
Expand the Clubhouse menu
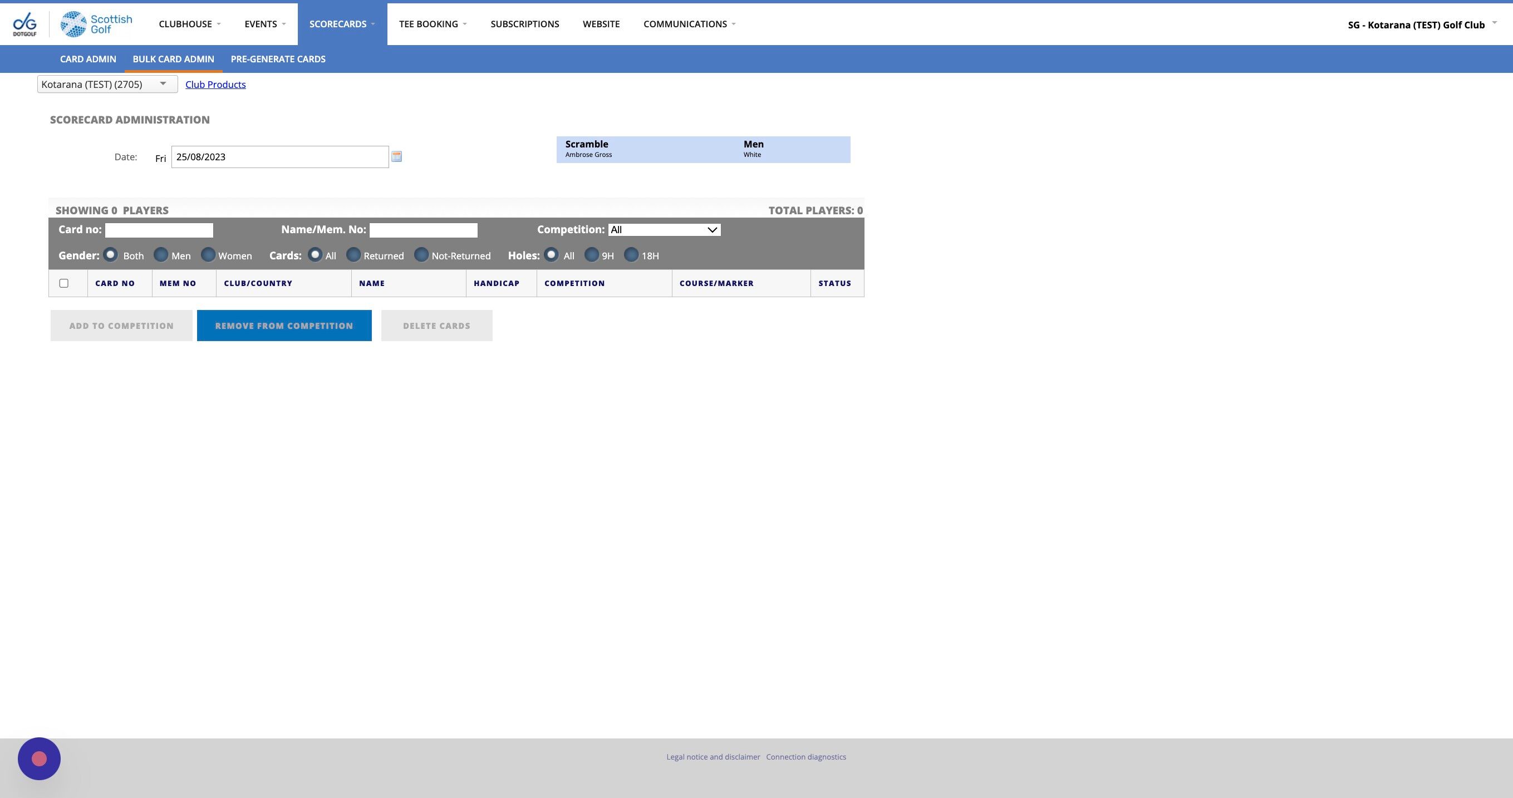[x=189, y=24]
